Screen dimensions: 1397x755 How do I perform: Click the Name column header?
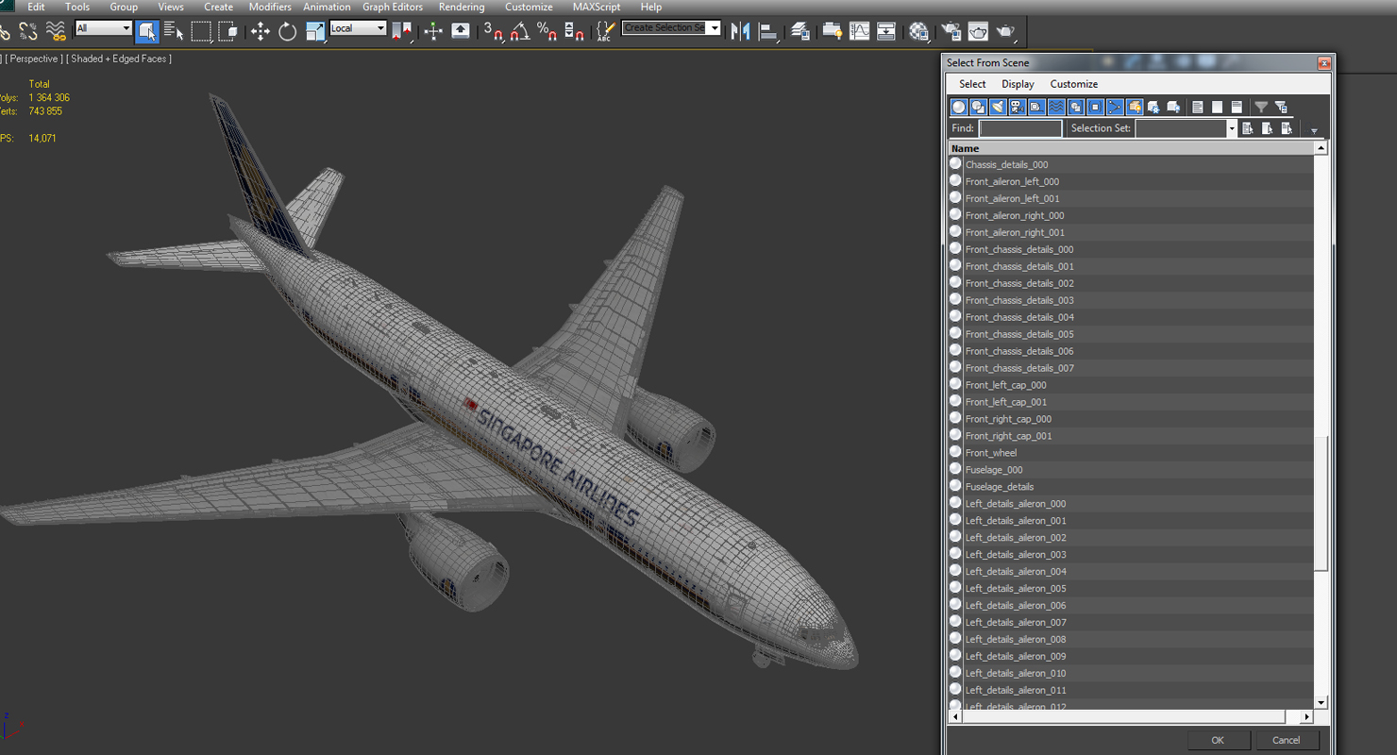pyautogui.click(x=1131, y=148)
